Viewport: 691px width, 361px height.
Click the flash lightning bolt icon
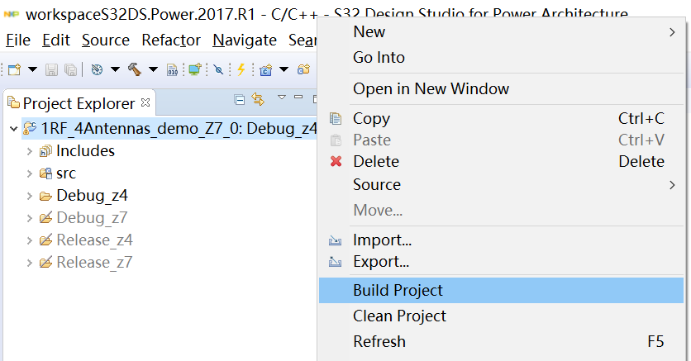coord(241,69)
